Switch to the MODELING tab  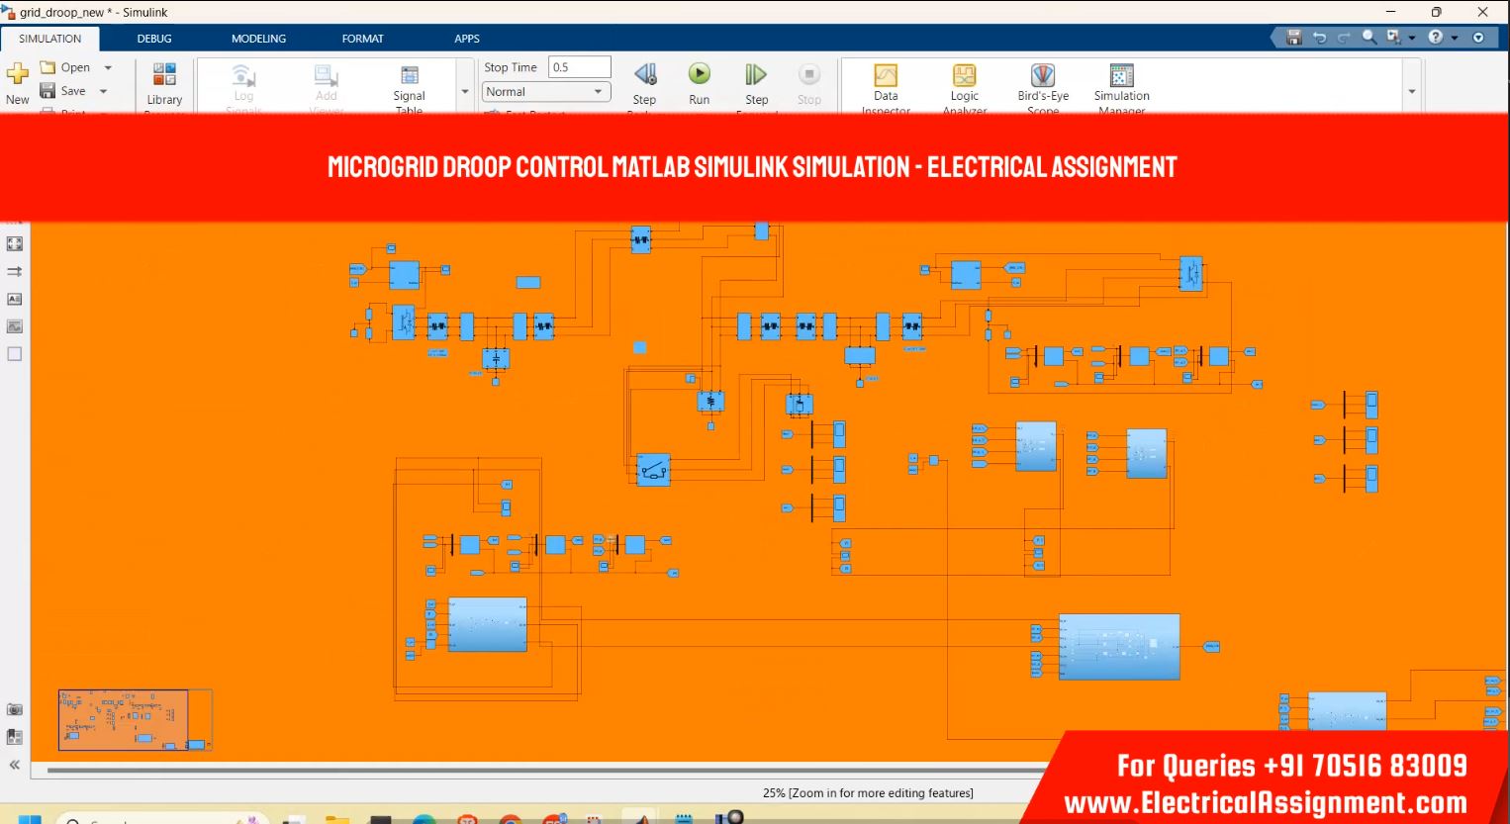point(258,39)
